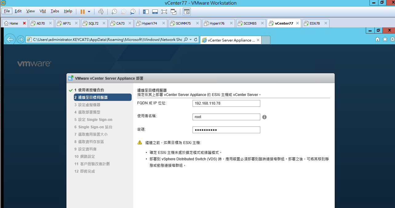Open the File menu
Screen dimensions: 395x208
(x=7, y=11)
